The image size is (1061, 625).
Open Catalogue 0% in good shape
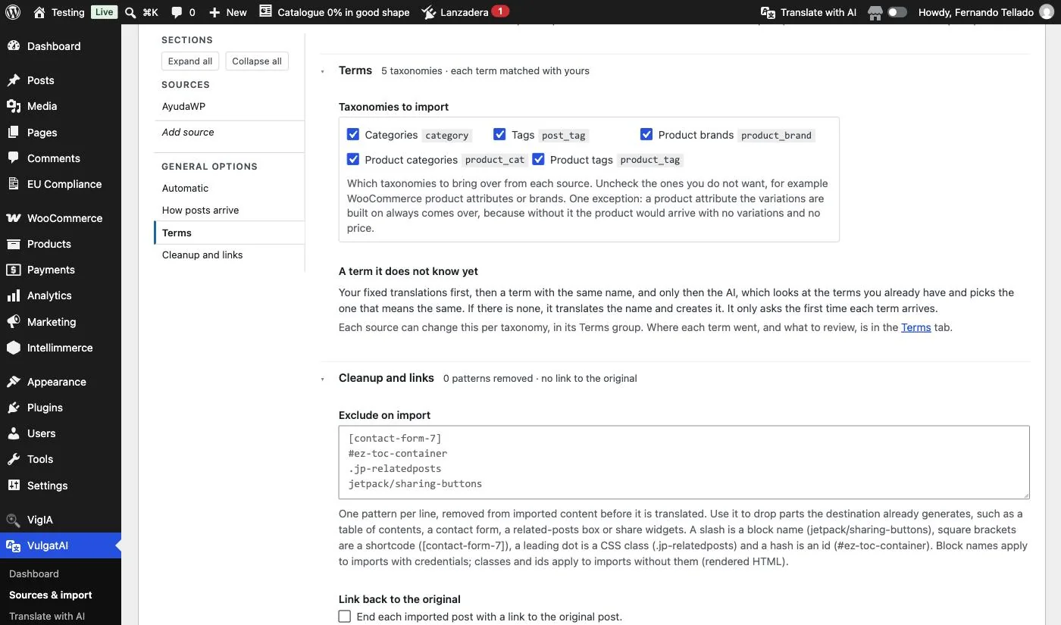[x=334, y=12]
